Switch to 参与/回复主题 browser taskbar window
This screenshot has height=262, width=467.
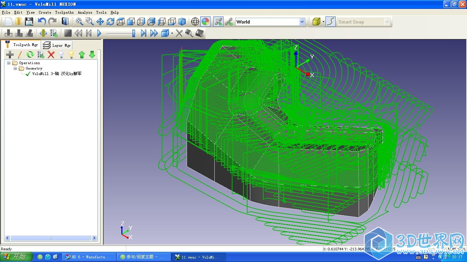tap(144, 257)
